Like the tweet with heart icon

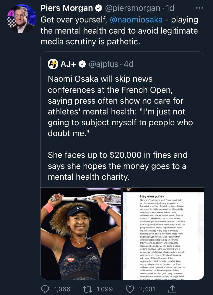(130, 289)
